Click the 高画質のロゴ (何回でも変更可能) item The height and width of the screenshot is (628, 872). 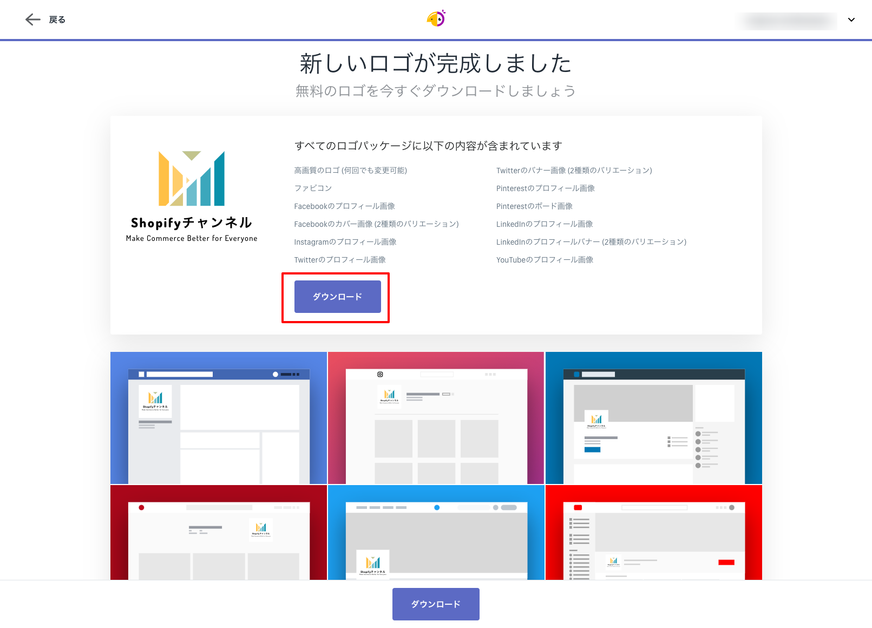point(351,171)
